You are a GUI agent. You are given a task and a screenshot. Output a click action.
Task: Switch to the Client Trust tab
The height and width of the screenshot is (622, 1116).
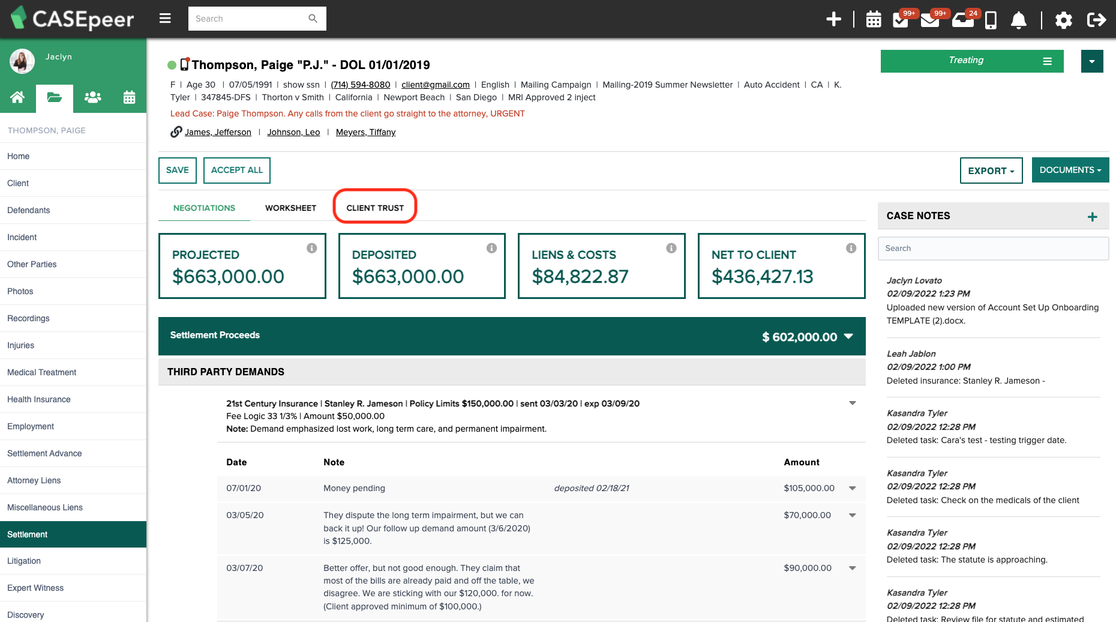tap(375, 208)
